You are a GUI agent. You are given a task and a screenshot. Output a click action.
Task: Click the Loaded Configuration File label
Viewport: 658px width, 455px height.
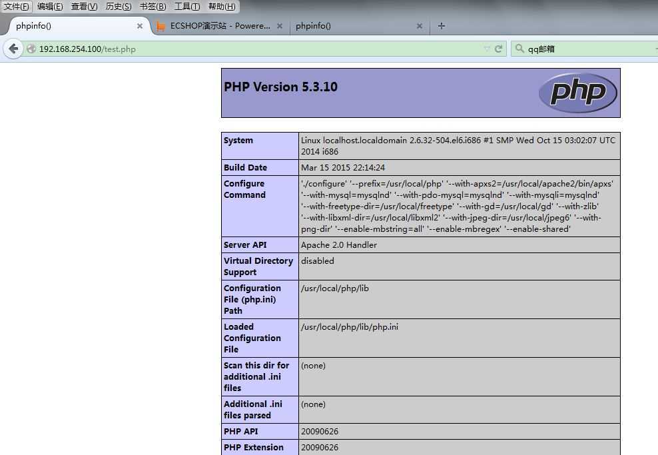pyautogui.click(x=252, y=338)
